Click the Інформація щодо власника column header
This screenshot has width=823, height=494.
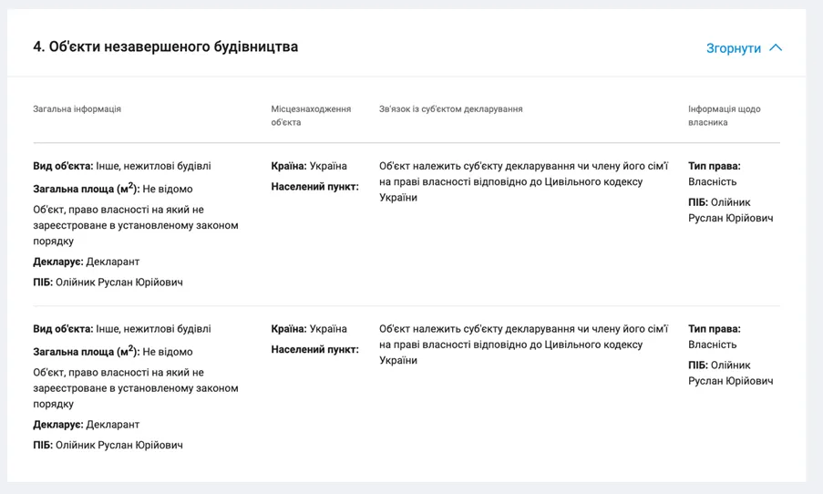[725, 116]
